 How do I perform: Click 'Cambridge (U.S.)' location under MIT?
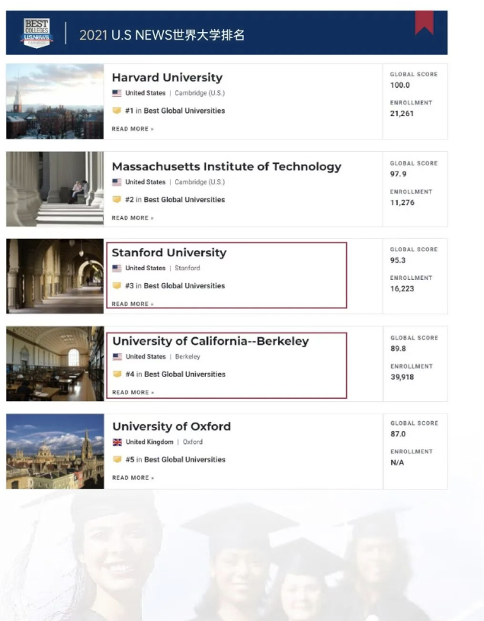200,182
